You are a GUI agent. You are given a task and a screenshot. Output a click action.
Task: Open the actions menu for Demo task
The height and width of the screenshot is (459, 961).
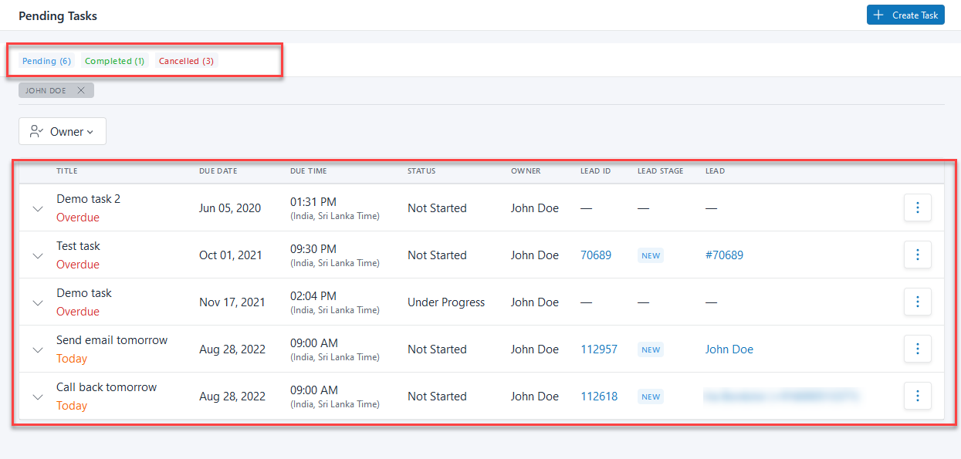click(x=917, y=302)
